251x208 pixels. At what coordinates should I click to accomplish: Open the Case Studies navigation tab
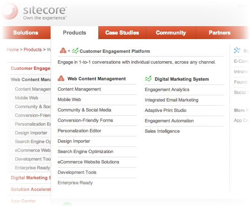(122, 33)
